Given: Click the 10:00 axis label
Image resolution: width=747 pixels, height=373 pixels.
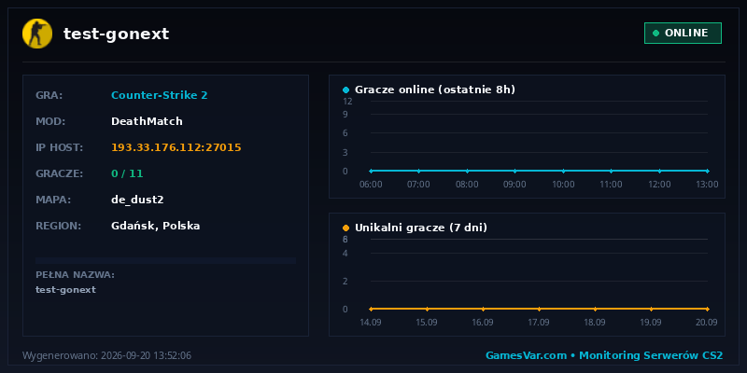Looking at the screenshot, I should 563,184.
